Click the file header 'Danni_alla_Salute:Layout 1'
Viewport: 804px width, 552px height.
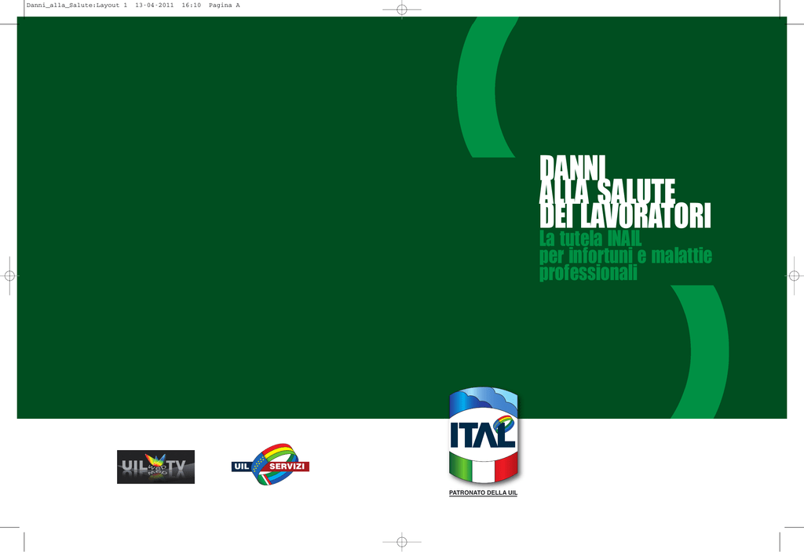tap(77, 5)
